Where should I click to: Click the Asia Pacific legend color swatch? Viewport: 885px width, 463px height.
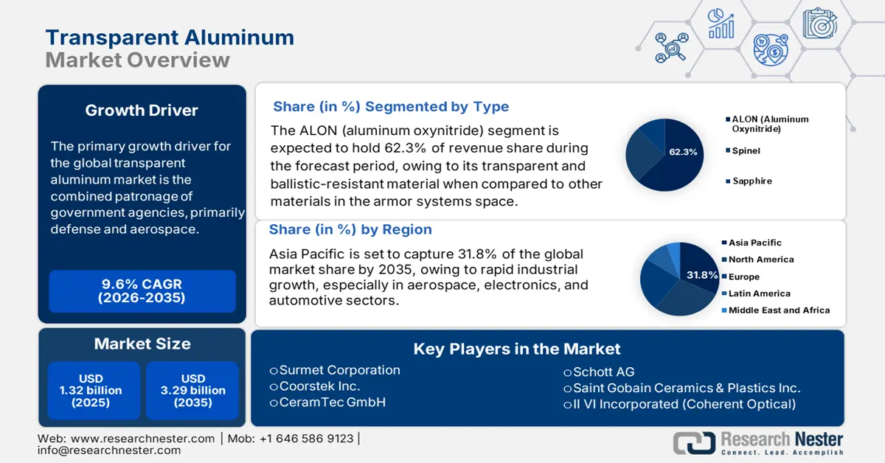[x=724, y=243]
